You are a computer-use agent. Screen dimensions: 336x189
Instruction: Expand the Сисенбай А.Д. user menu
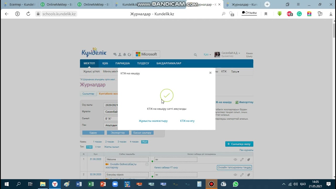pyautogui.click(x=231, y=53)
